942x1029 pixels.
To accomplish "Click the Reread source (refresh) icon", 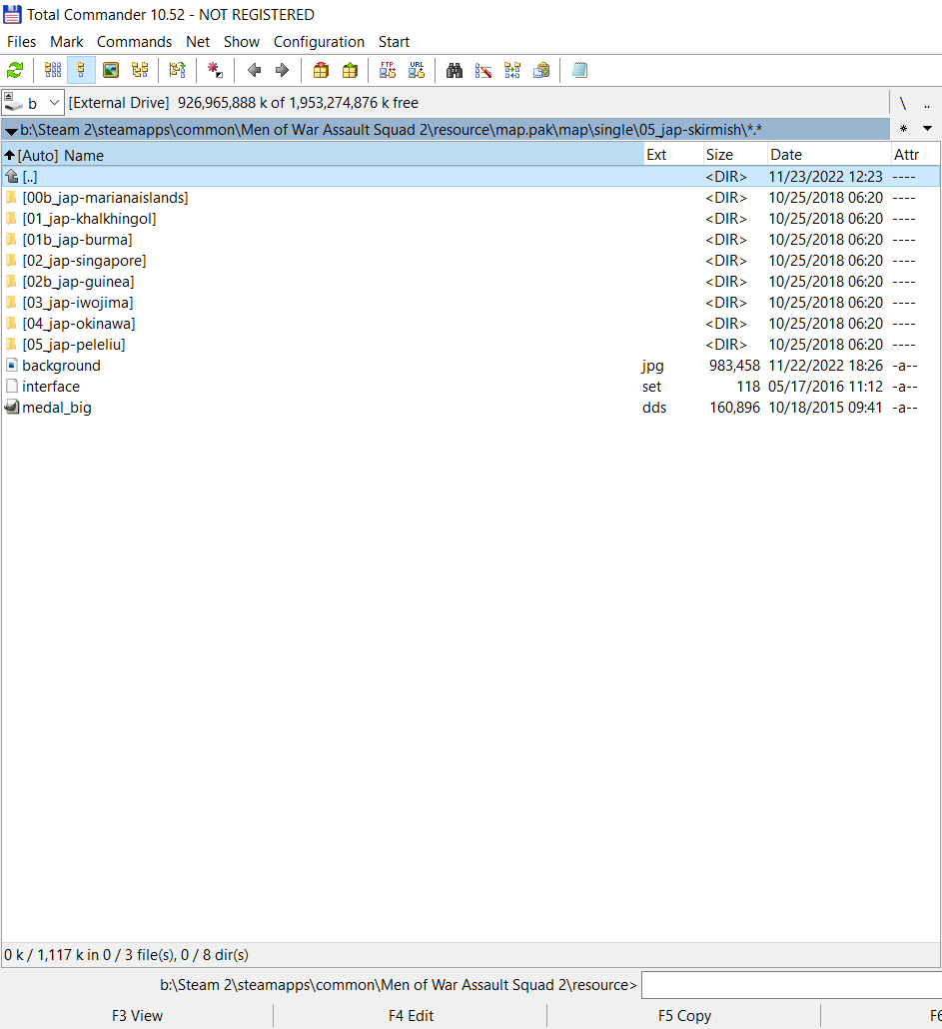I will [14, 70].
